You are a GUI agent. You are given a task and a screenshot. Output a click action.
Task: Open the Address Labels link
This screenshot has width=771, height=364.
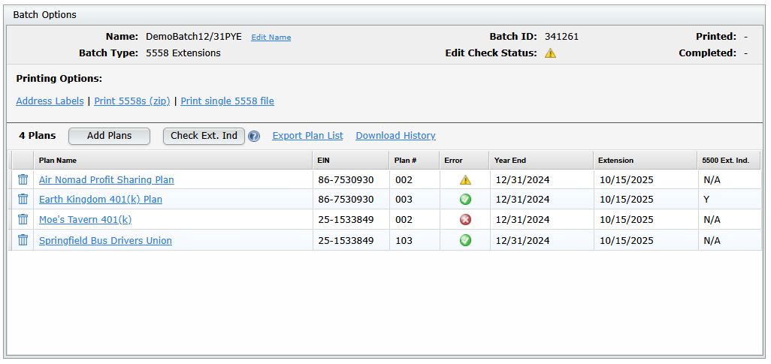point(50,101)
